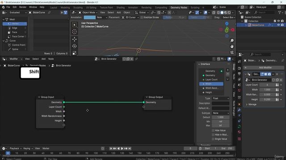This screenshot has width=286, height=160.
Task: Select the Vertex domain row in spreadsheet
Action: (x=15, y=24)
